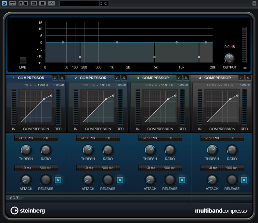Click the 5k crossover handle in display
This screenshot has width=258, height=223.
tap(154, 57)
